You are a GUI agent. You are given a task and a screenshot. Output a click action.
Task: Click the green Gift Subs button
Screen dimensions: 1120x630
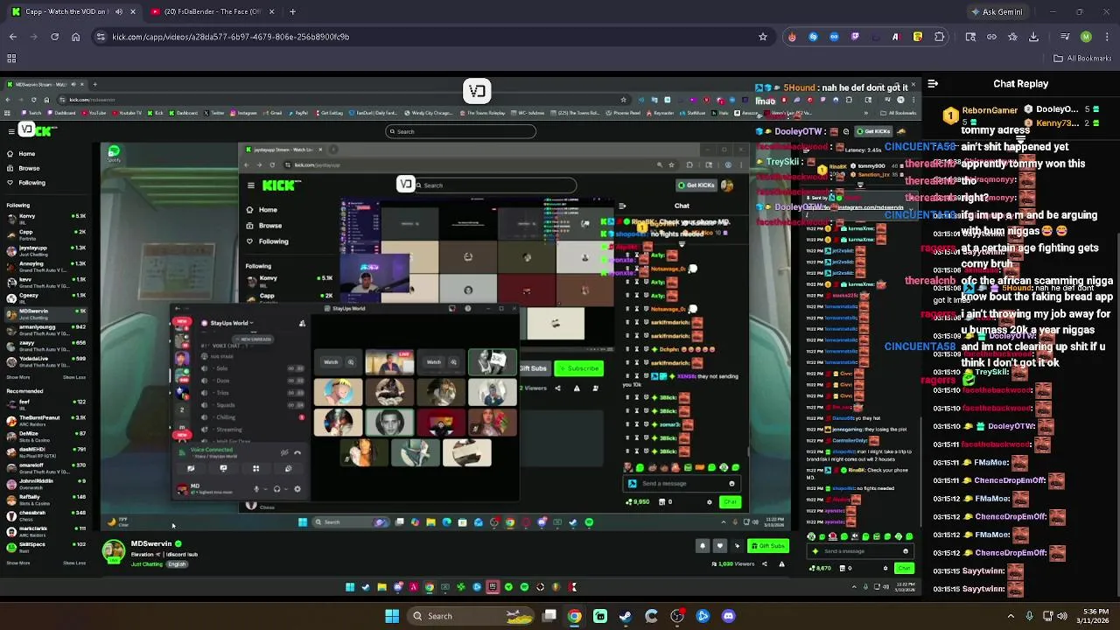pyautogui.click(x=767, y=546)
